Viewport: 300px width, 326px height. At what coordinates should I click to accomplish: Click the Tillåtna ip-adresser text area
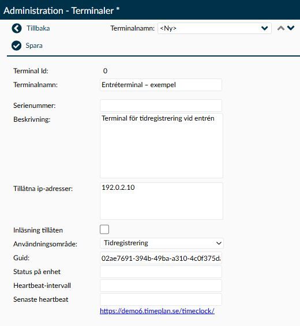click(162, 201)
